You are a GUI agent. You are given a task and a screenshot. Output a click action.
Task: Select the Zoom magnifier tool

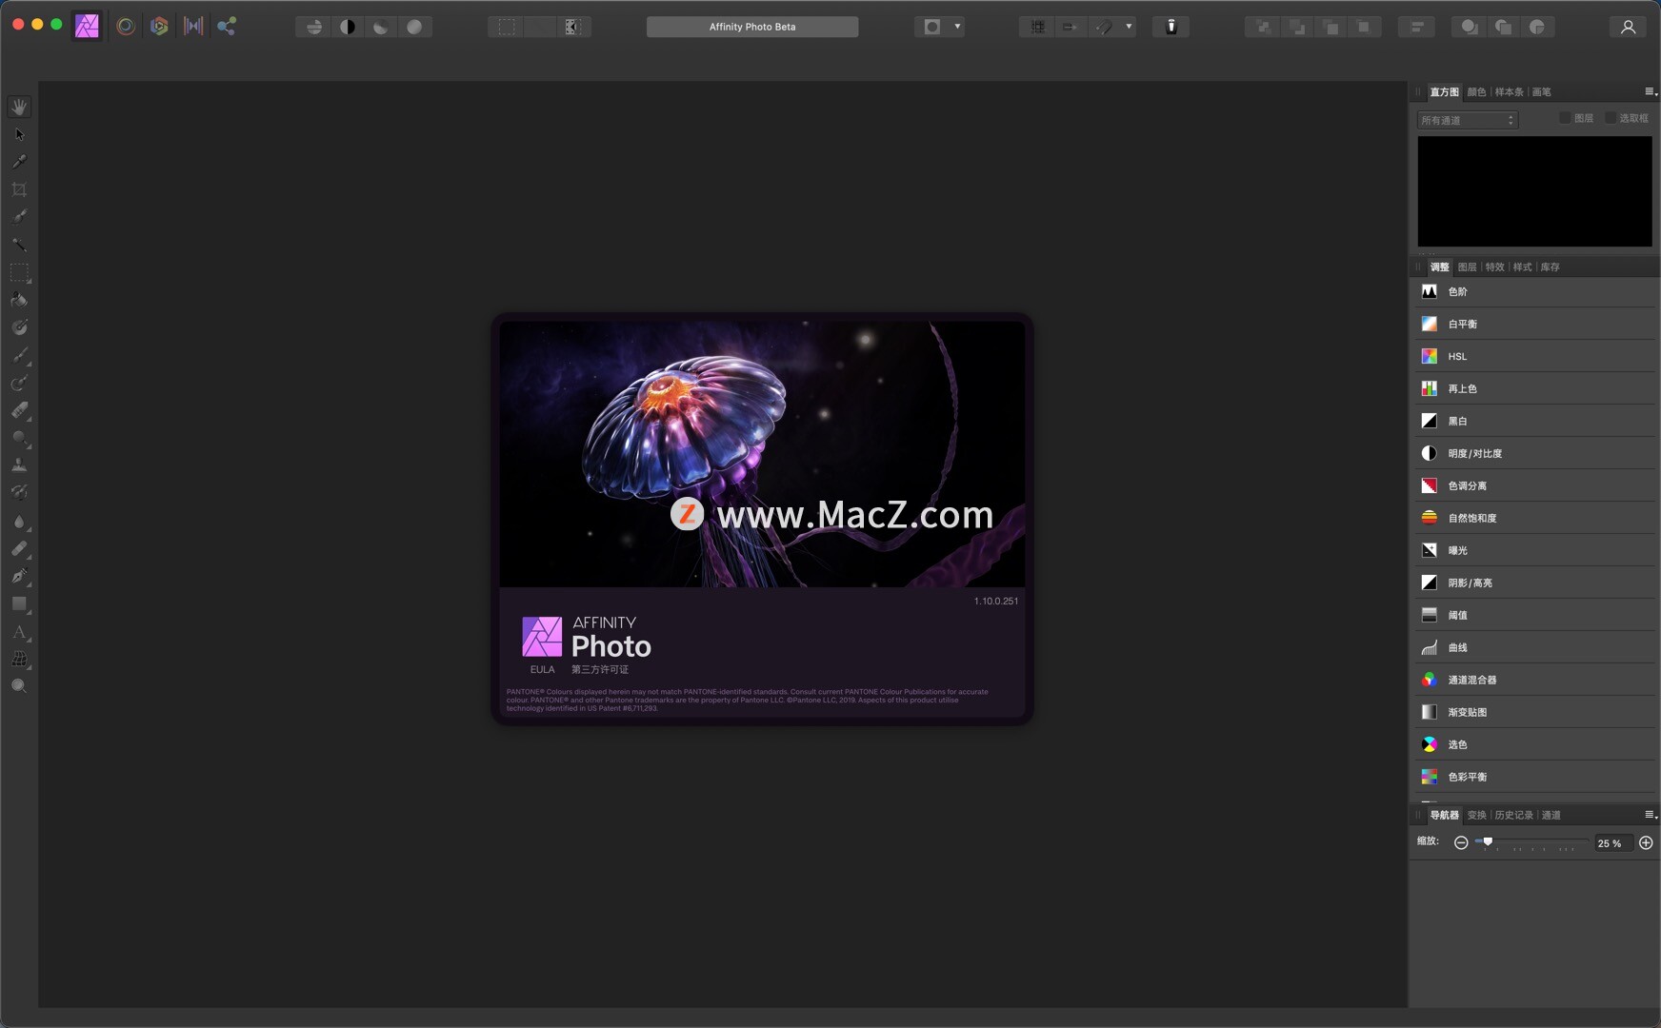(19, 686)
